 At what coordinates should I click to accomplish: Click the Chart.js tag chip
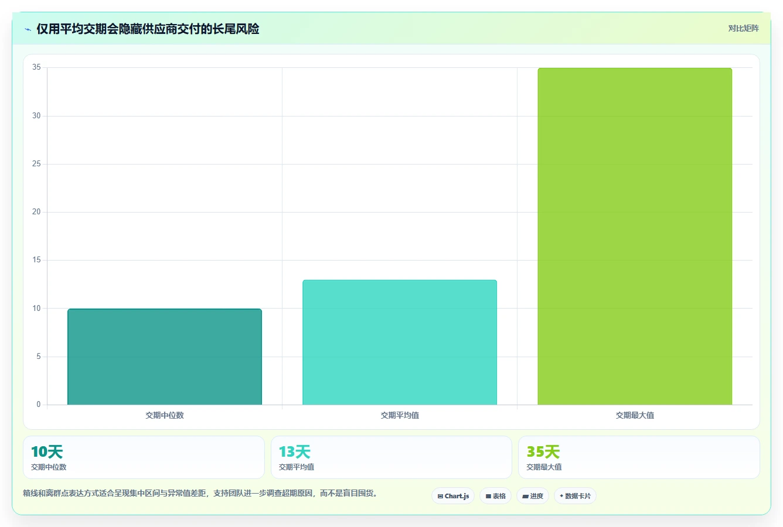pyautogui.click(x=453, y=496)
